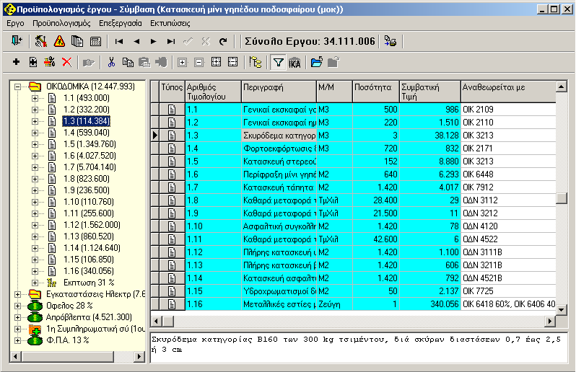Go to the first record
Image resolution: width=576 pixels, height=372 pixels.
coord(118,42)
